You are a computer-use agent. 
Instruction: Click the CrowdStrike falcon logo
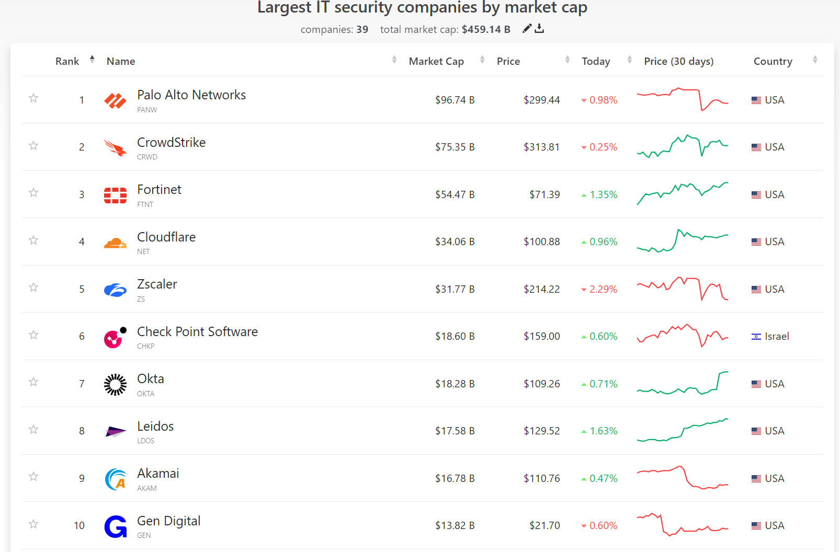point(115,148)
